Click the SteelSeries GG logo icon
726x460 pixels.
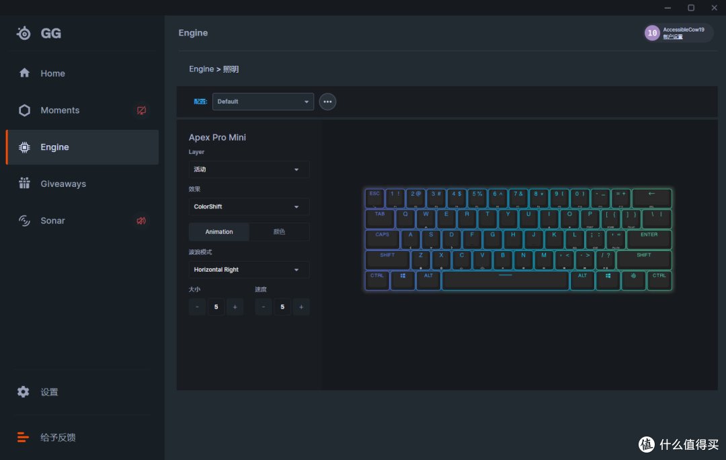(x=24, y=33)
